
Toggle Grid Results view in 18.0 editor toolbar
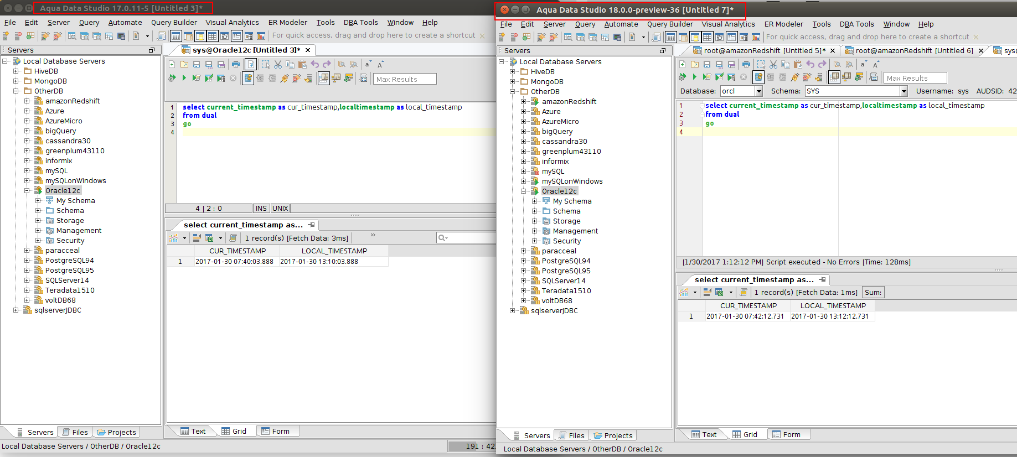click(x=834, y=77)
